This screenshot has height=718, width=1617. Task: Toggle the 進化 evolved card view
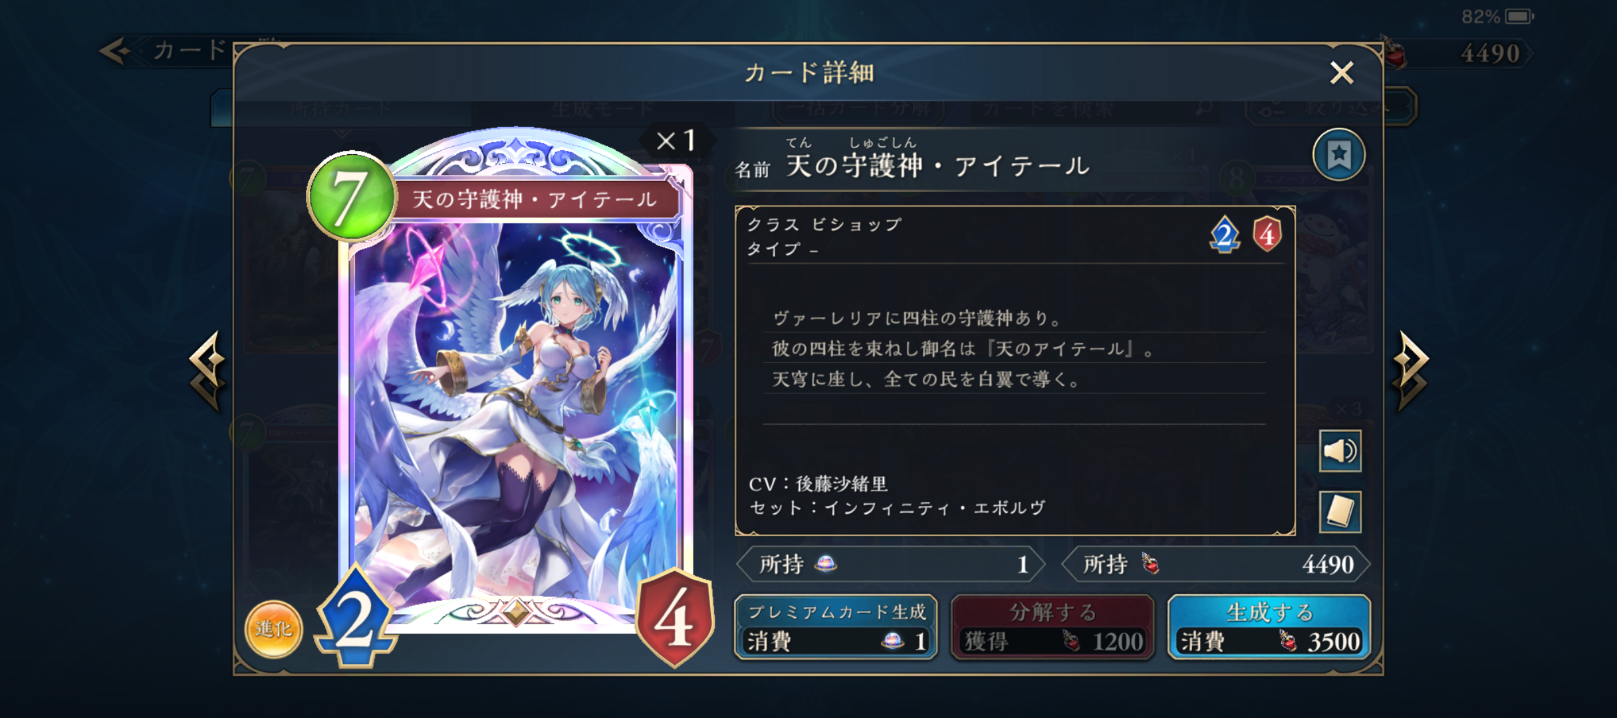coord(273,629)
